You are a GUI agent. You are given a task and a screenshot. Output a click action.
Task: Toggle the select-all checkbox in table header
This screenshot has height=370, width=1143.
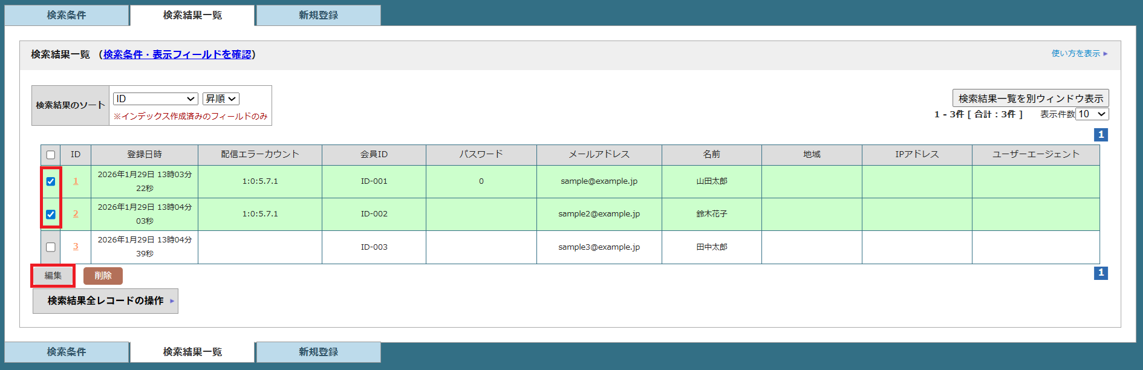(51, 155)
